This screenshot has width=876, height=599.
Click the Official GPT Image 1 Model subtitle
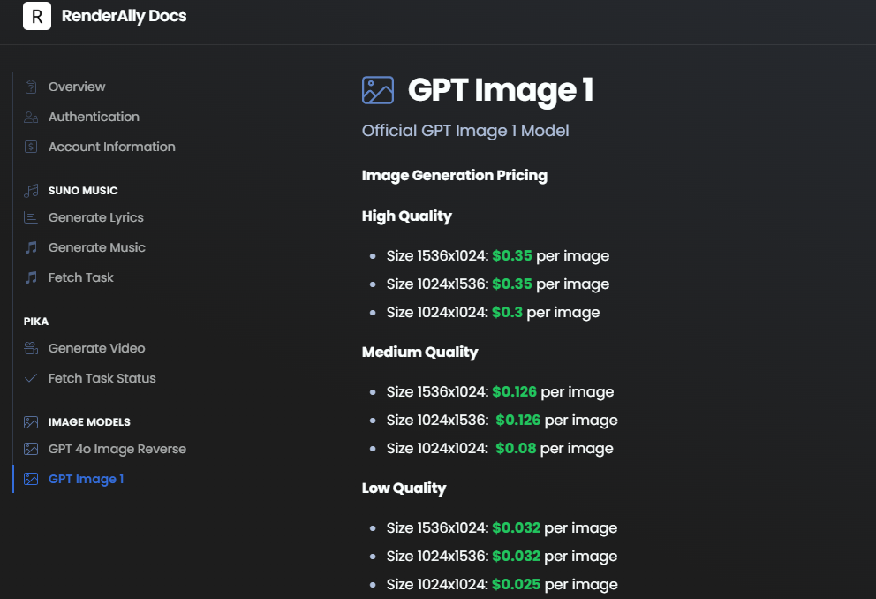point(465,131)
